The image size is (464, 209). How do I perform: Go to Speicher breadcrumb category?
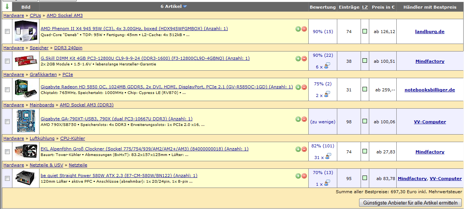tap(39, 48)
